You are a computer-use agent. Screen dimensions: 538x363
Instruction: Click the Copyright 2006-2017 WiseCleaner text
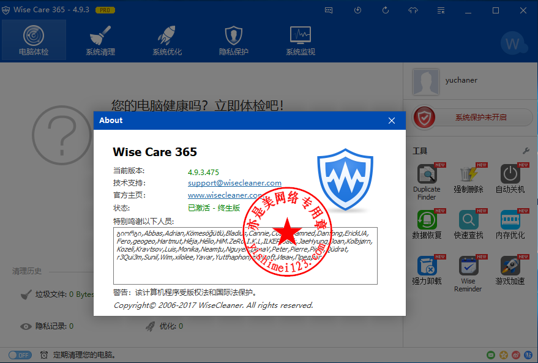point(213,305)
